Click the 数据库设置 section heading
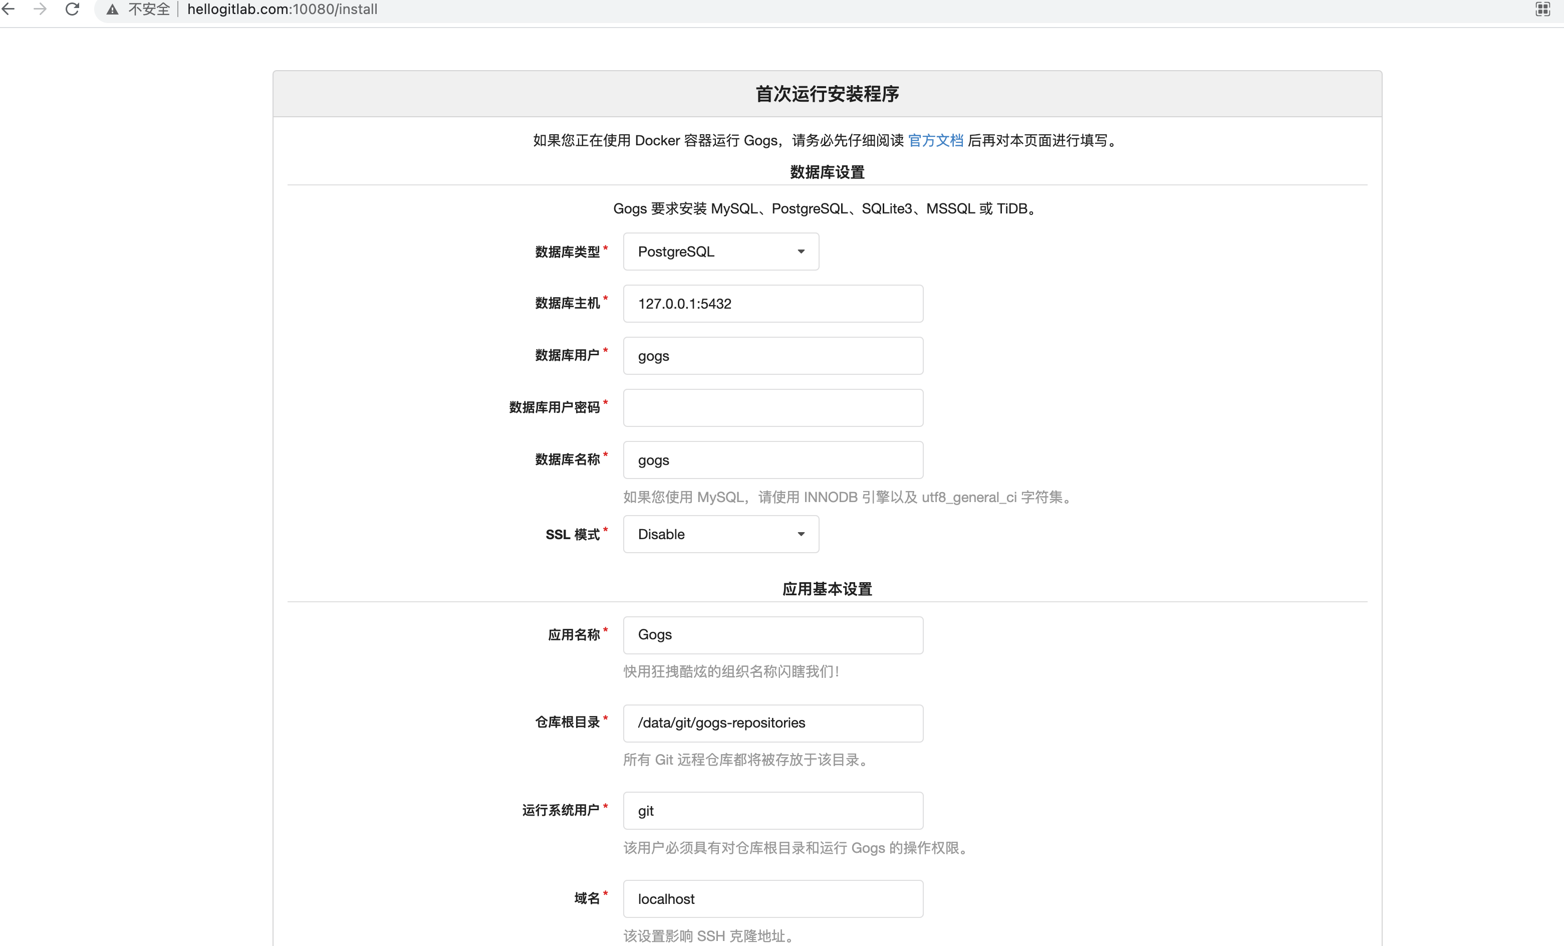Image resolution: width=1564 pixels, height=946 pixels. 827,172
